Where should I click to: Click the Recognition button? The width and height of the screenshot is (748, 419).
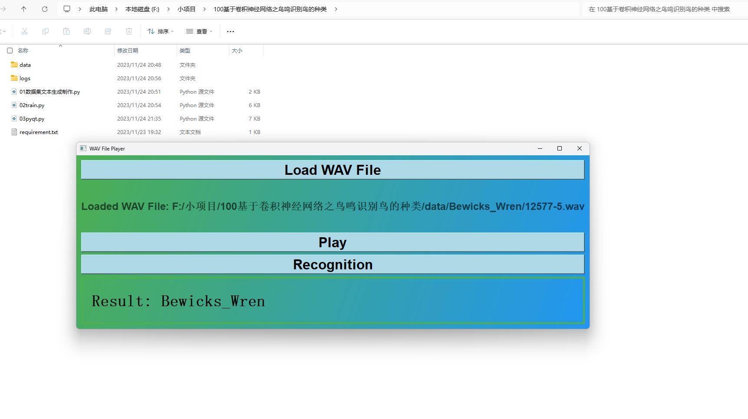[x=333, y=264]
